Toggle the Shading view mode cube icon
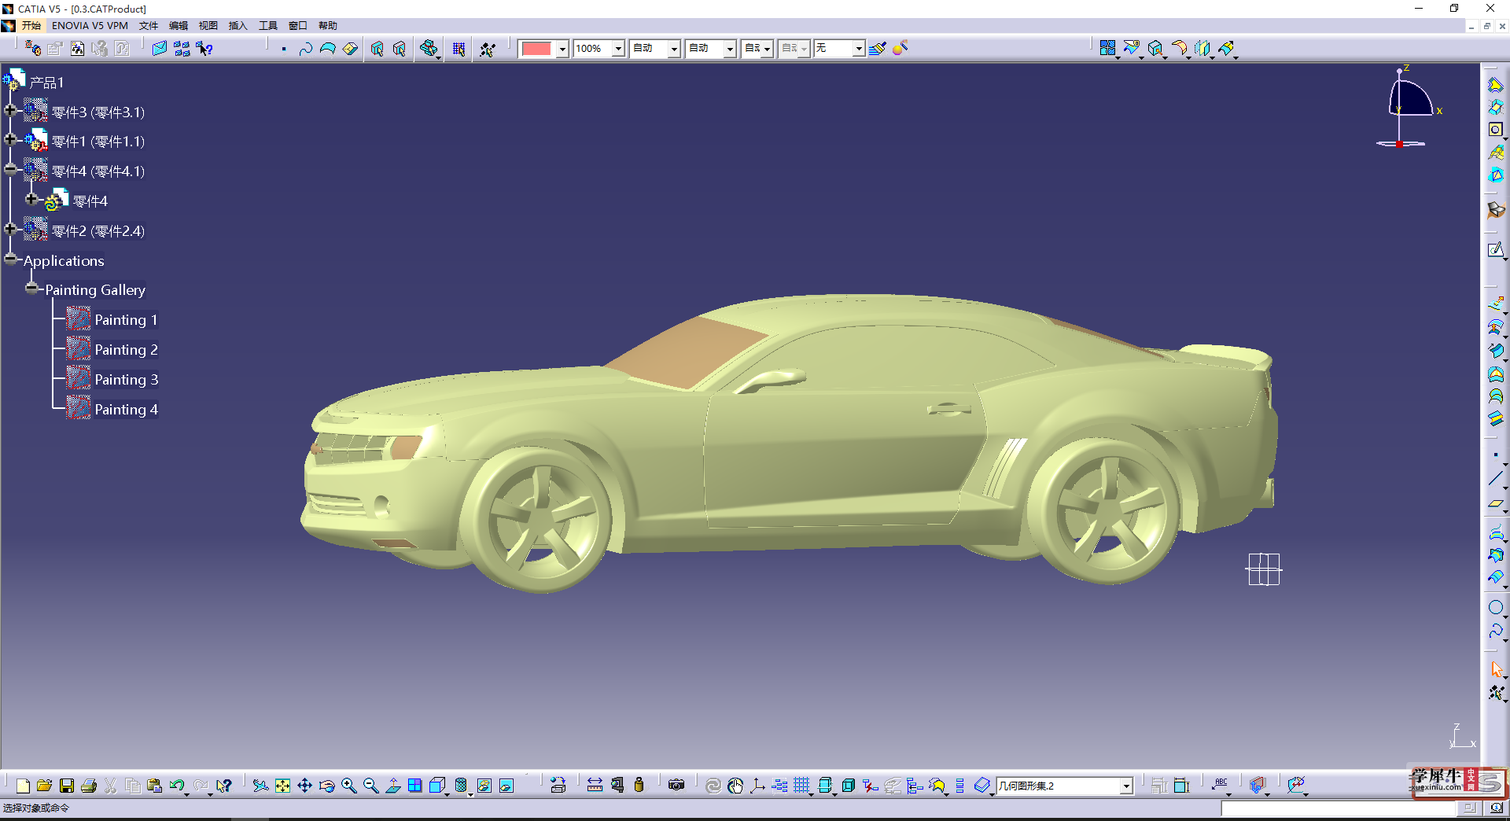The image size is (1510, 821). [x=437, y=786]
